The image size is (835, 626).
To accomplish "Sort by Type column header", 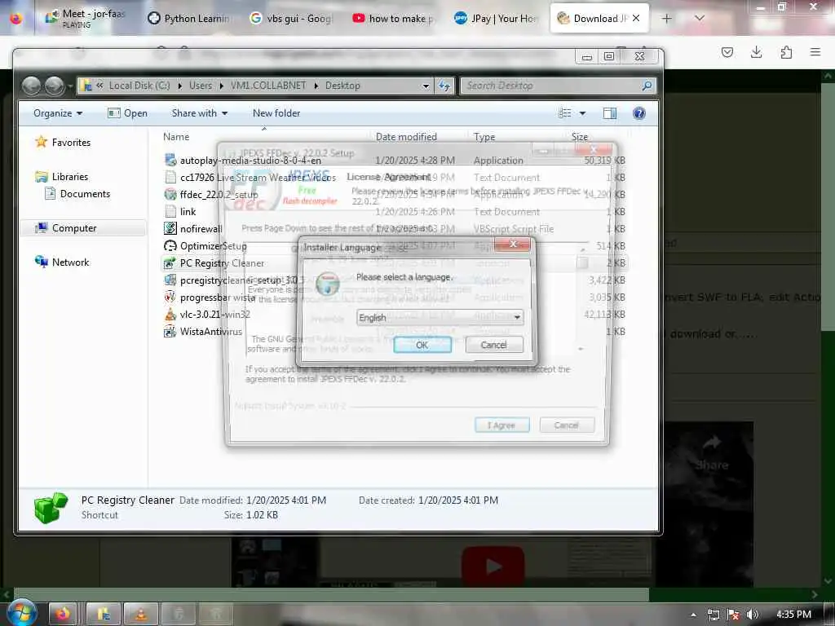I will coord(484,137).
